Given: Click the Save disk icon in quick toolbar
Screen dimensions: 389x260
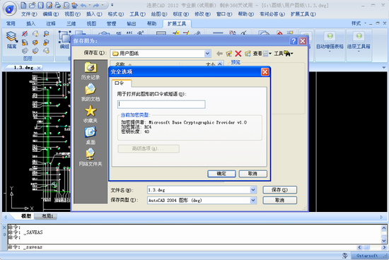Looking at the screenshot, I should (41, 5).
